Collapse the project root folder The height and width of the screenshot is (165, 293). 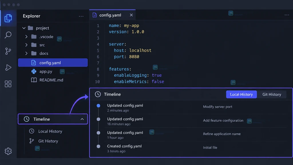(24, 28)
